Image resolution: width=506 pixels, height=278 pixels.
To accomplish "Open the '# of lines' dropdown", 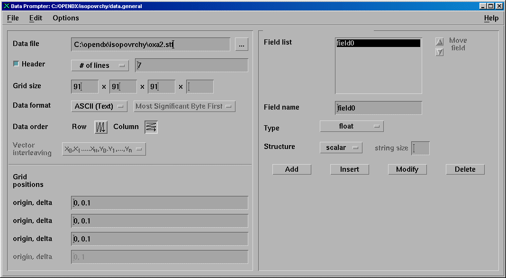I will click(x=100, y=65).
